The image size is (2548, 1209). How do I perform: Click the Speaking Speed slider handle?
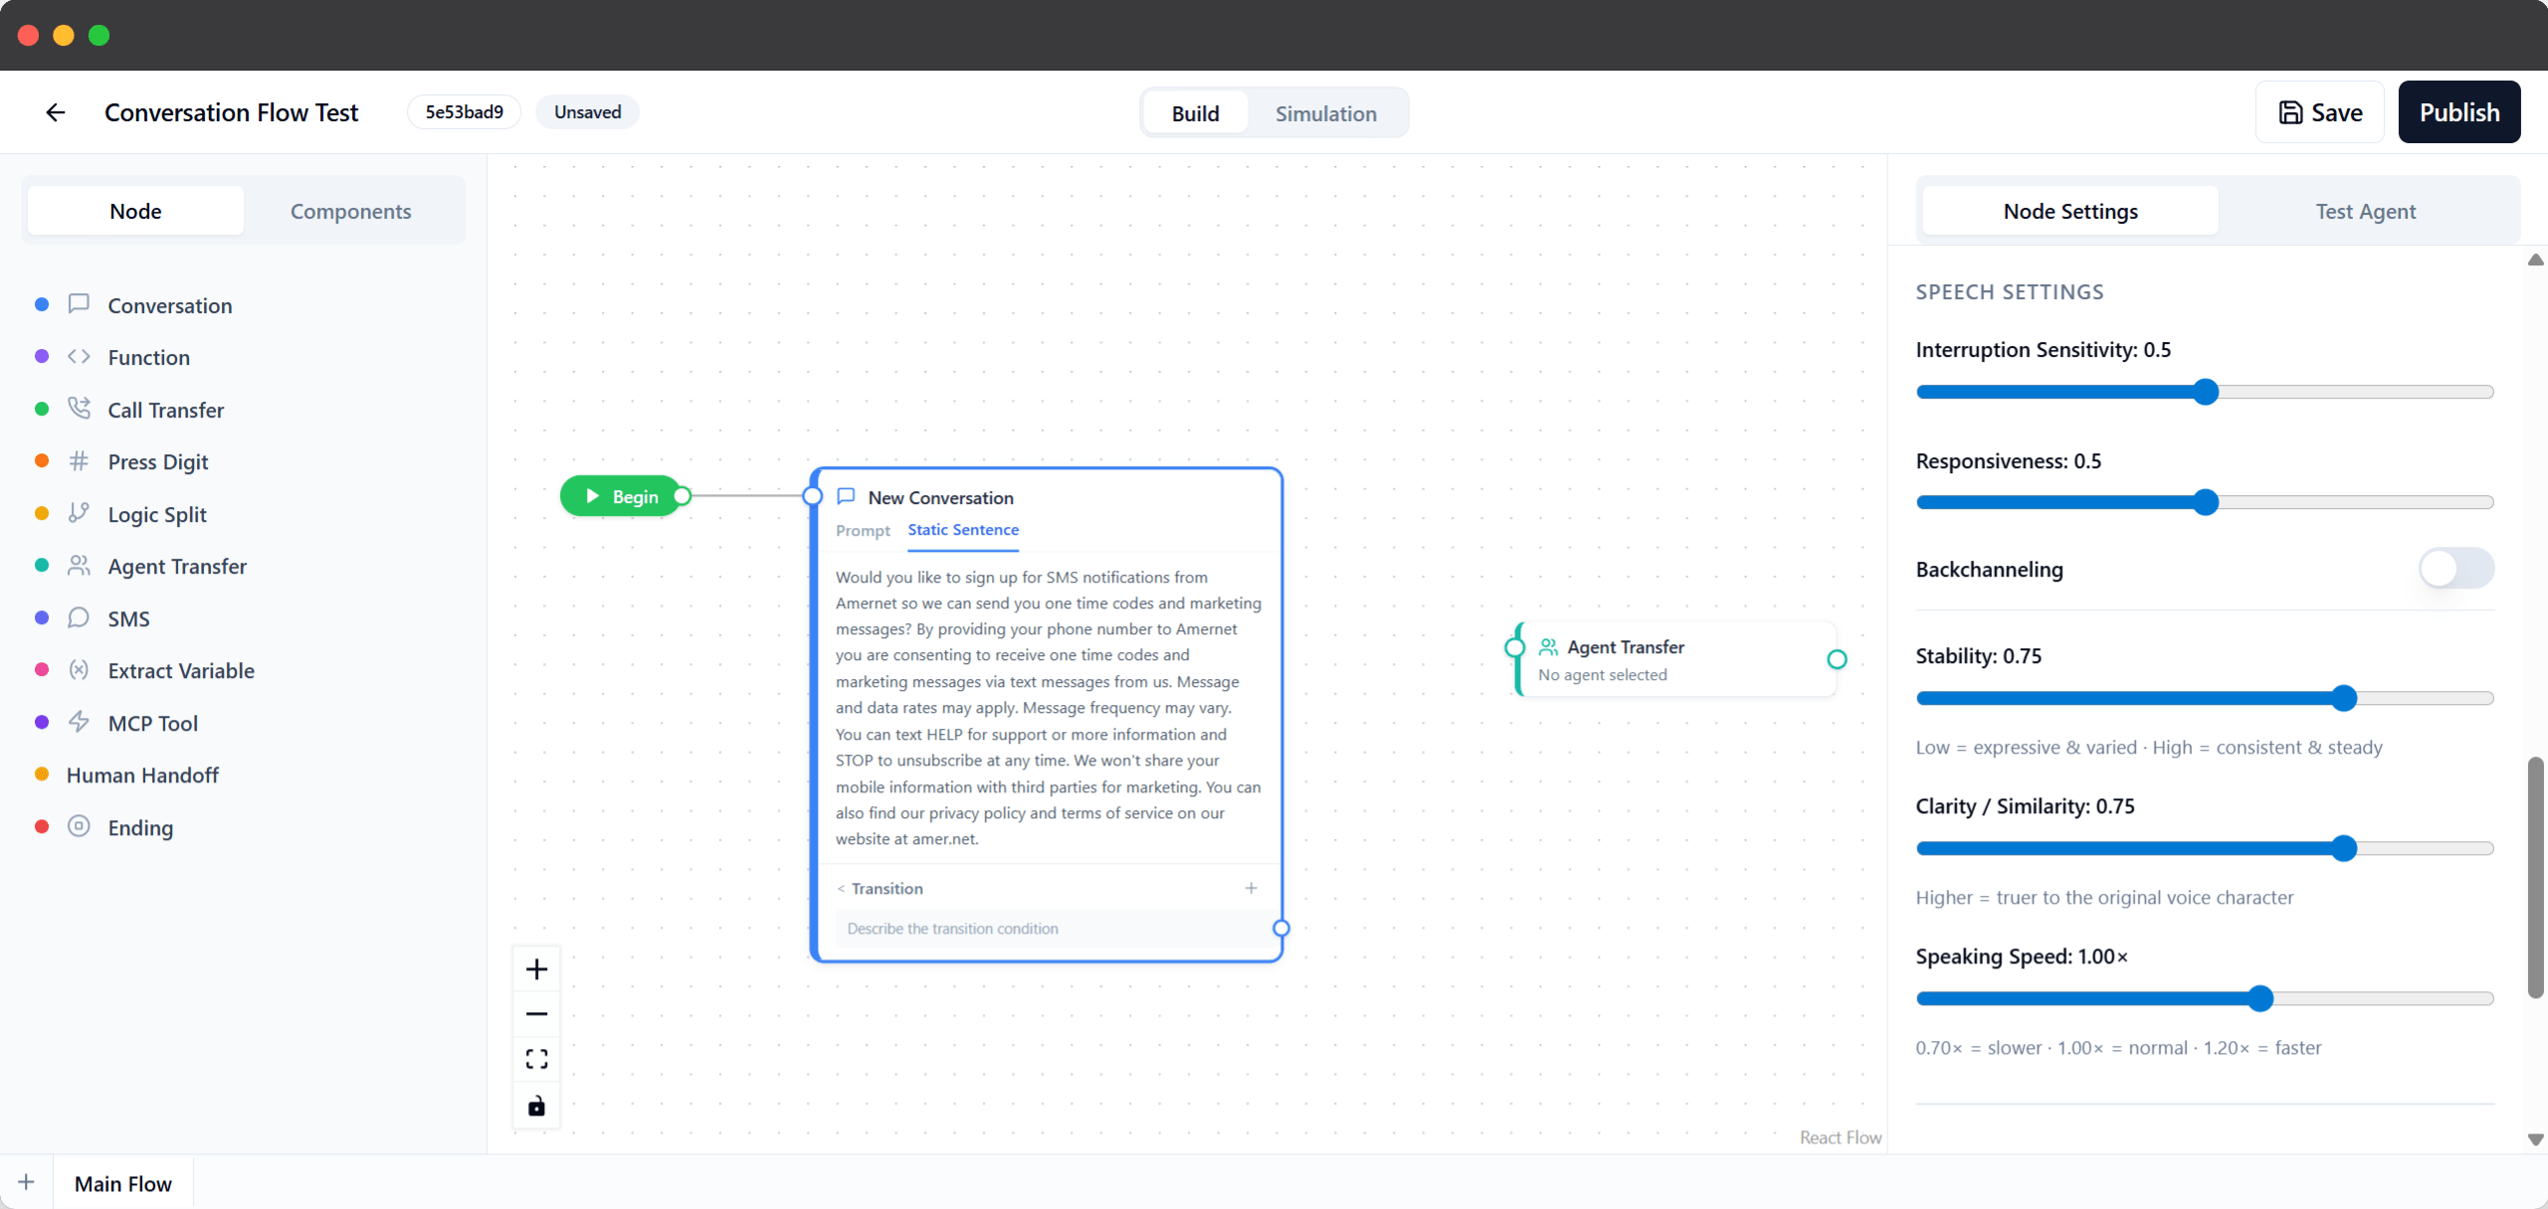[2260, 998]
